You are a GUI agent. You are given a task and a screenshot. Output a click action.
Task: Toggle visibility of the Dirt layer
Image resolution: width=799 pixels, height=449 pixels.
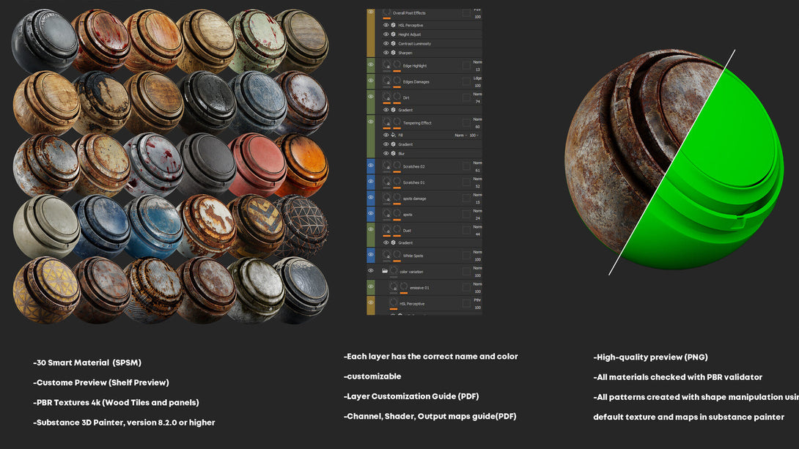pyautogui.click(x=371, y=96)
